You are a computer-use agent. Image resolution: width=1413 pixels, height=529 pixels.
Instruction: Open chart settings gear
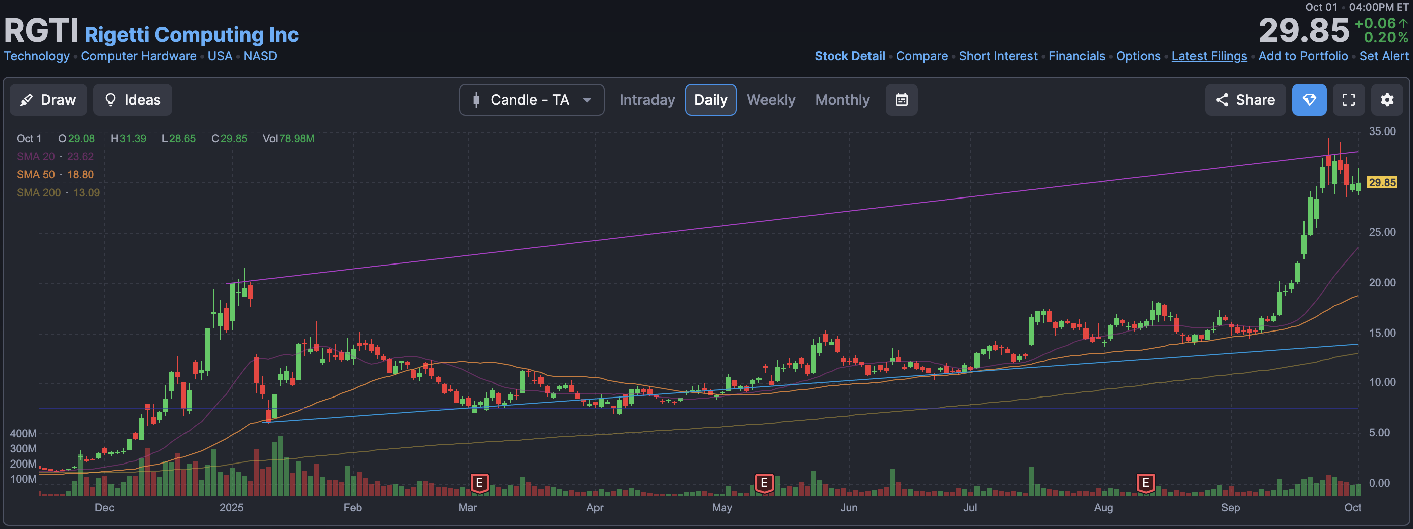point(1387,100)
